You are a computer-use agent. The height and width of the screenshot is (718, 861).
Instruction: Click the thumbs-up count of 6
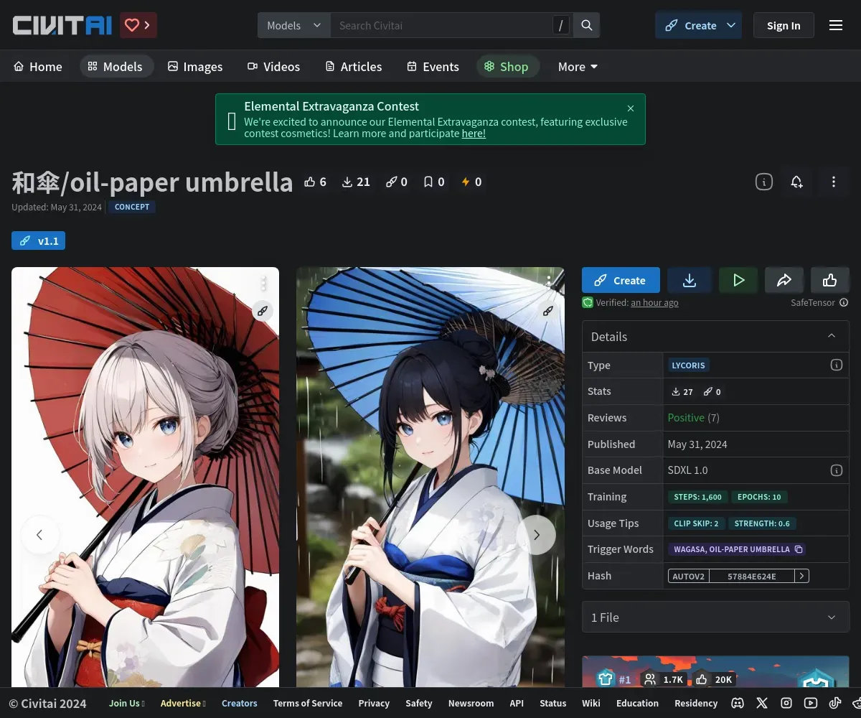coord(315,182)
